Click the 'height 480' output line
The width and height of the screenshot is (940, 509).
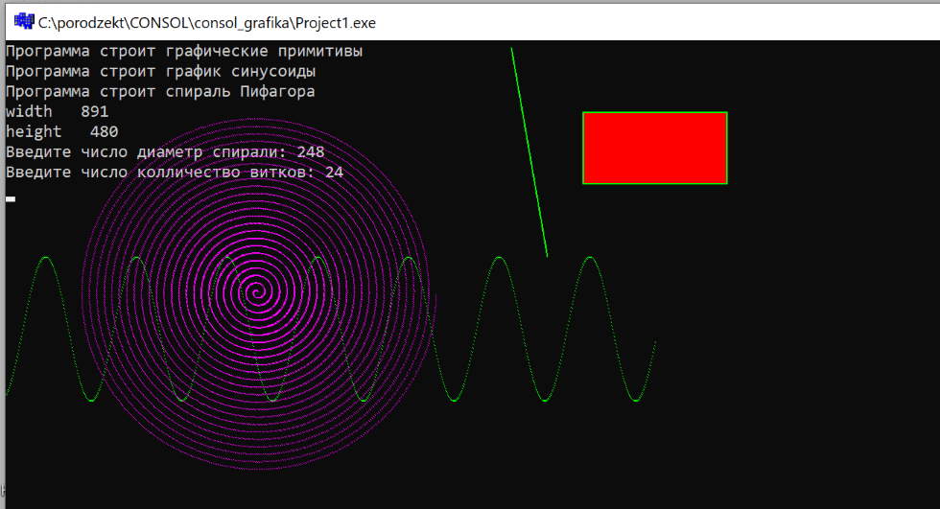click(61, 131)
